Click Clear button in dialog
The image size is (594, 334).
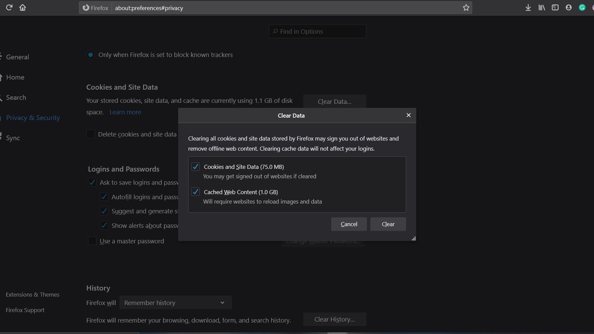tap(388, 224)
